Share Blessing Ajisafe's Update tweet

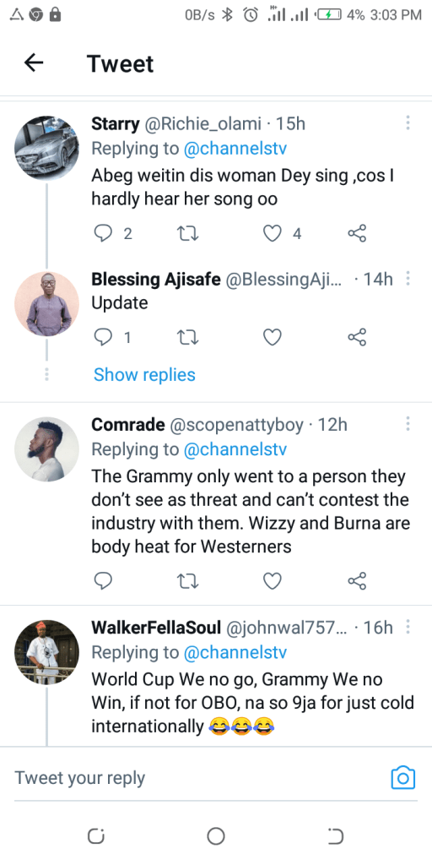pyautogui.click(x=357, y=336)
